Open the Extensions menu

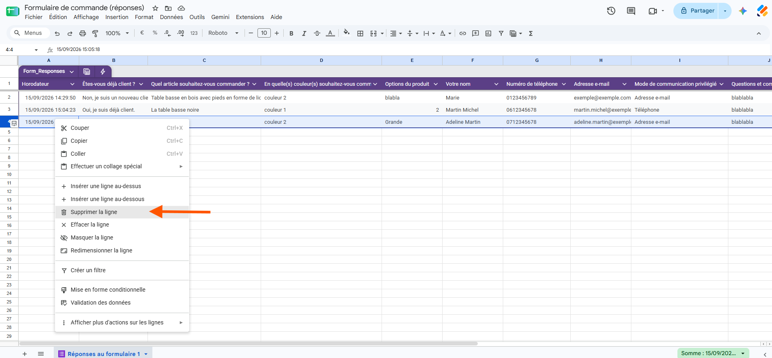(x=250, y=17)
